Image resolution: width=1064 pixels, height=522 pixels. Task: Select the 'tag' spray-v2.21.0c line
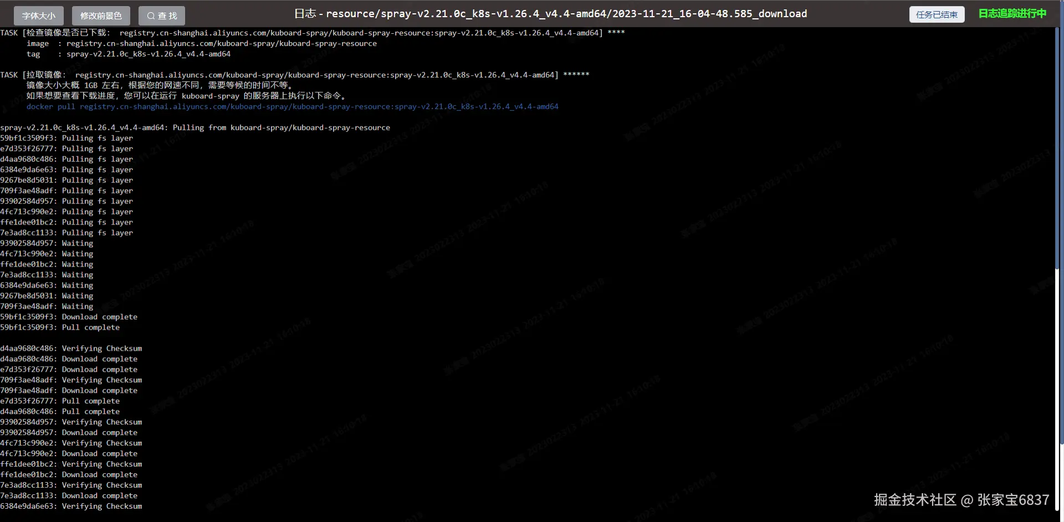point(129,54)
